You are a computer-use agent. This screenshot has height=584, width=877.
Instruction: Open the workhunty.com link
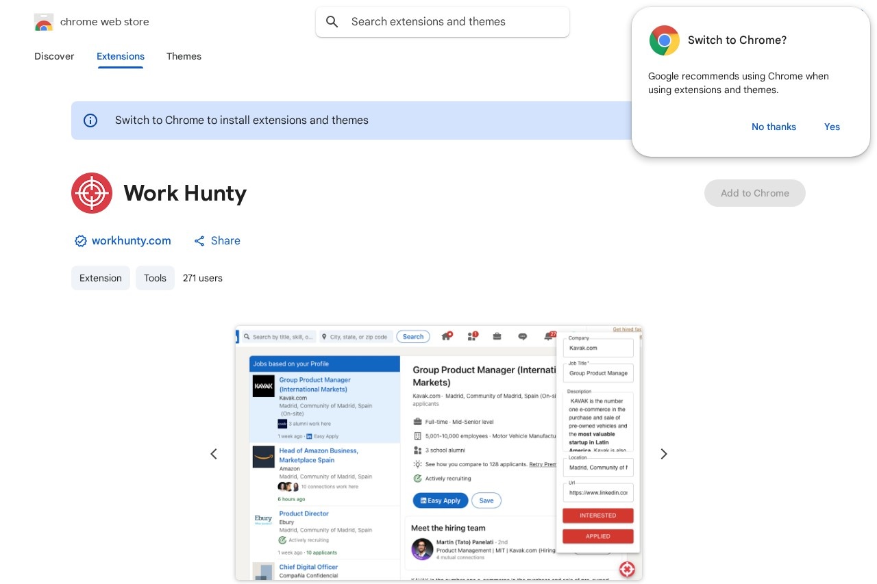[x=131, y=241]
